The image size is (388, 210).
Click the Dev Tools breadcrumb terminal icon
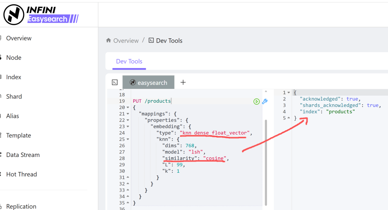click(x=151, y=40)
